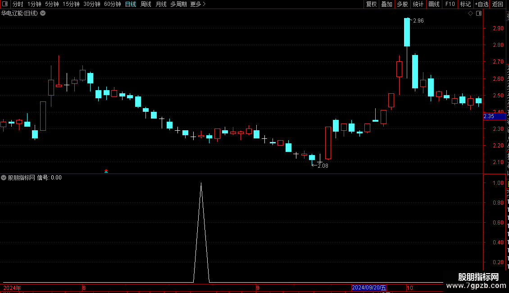Click the 叠加 overlay button

pyautogui.click(x=386, y=4)
